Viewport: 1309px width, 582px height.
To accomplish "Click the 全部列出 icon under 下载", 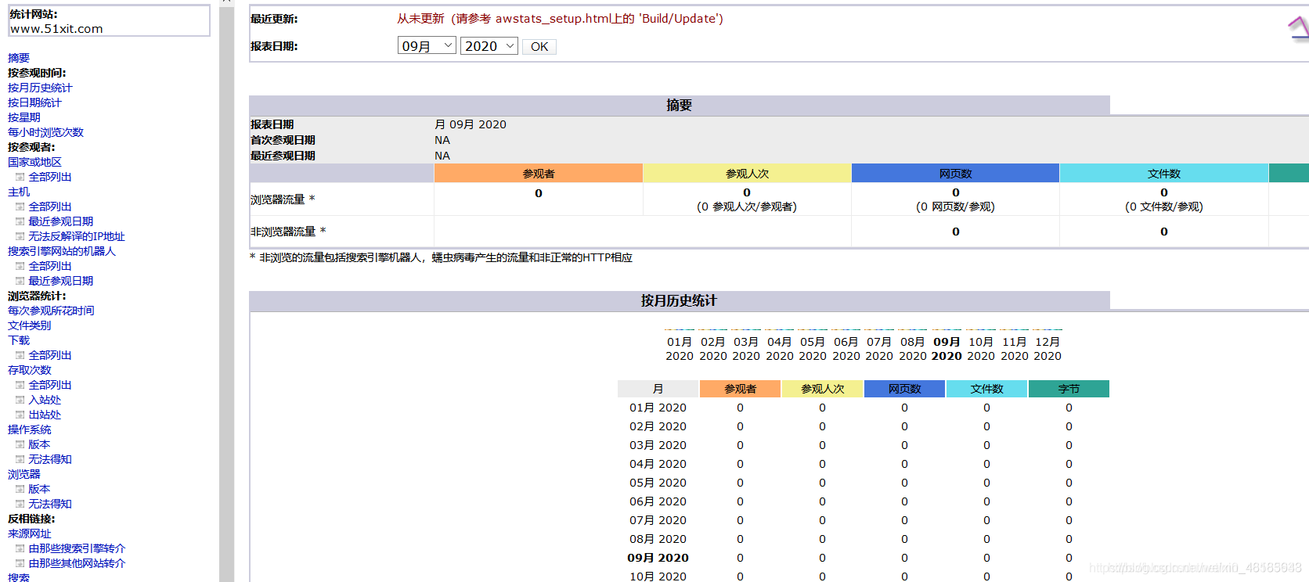I will coord(20,355).
